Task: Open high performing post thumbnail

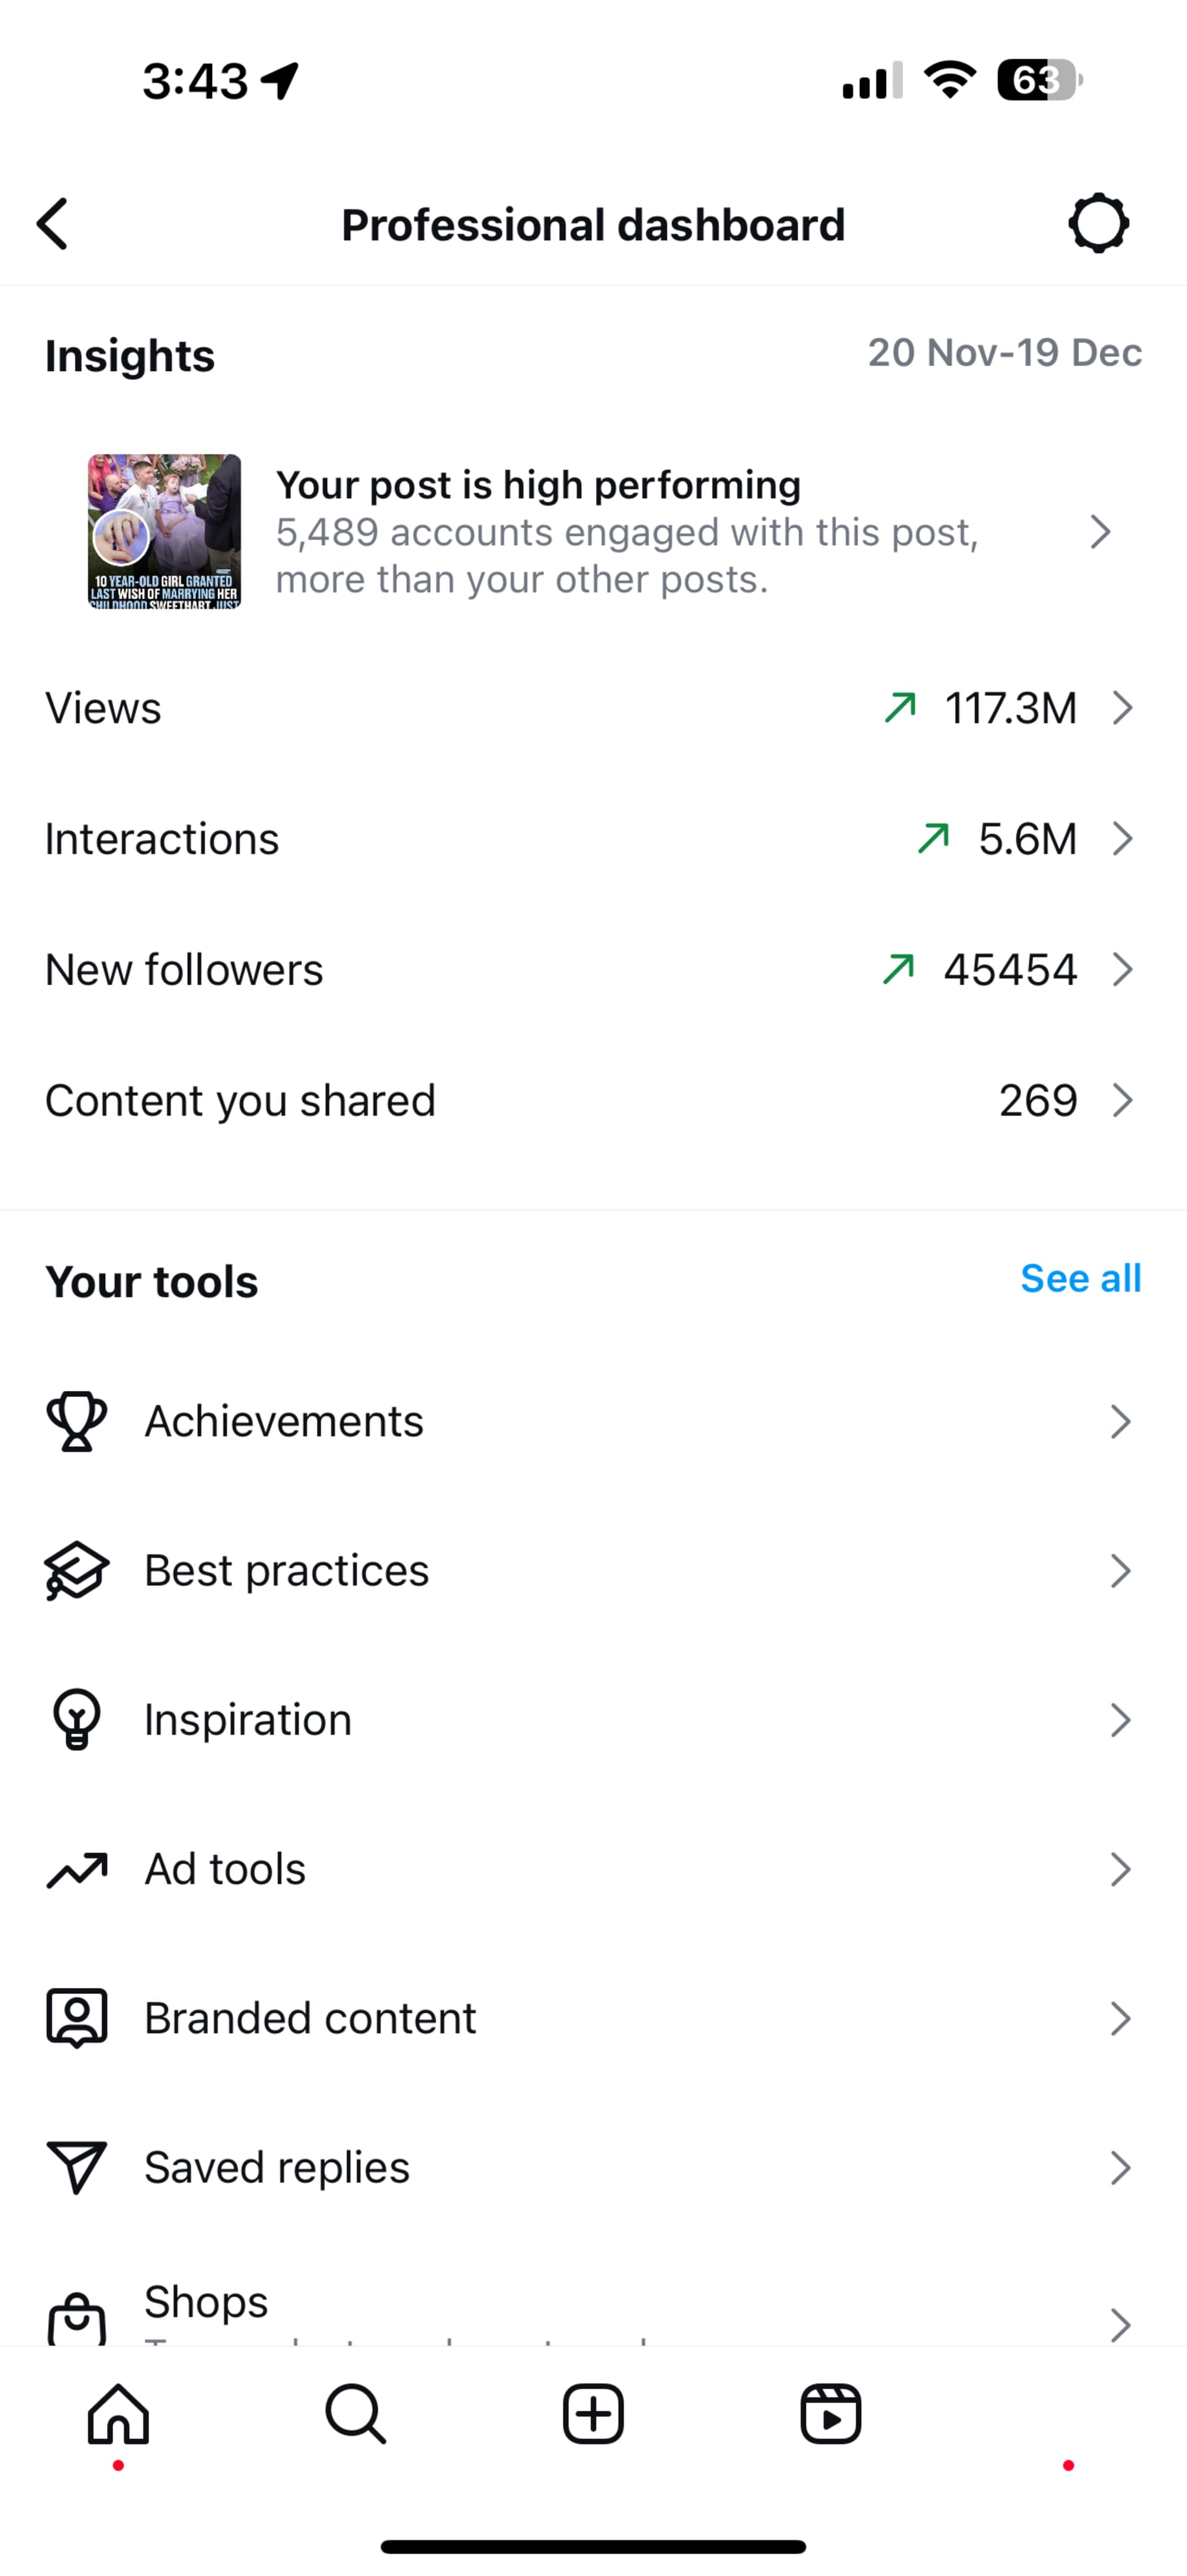Action: (x=164, y=531)
